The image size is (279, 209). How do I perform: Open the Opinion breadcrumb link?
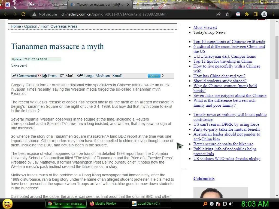point(31,26)
